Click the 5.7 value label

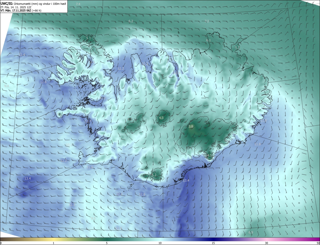237,48
